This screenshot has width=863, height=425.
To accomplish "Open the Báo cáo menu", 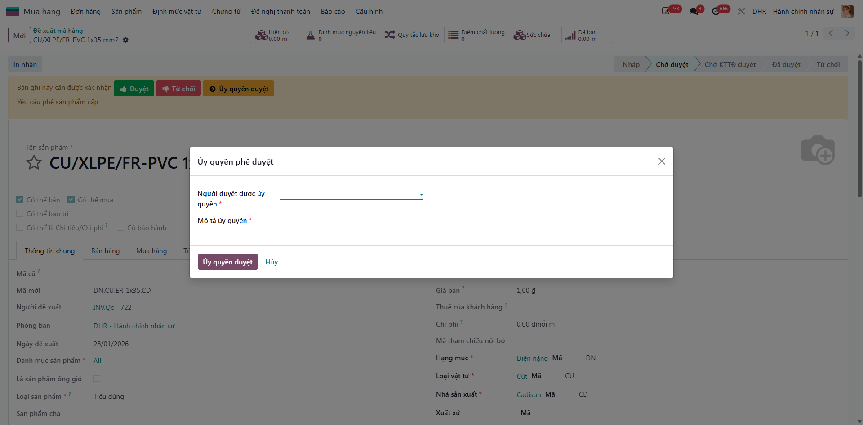I will 333,12.
